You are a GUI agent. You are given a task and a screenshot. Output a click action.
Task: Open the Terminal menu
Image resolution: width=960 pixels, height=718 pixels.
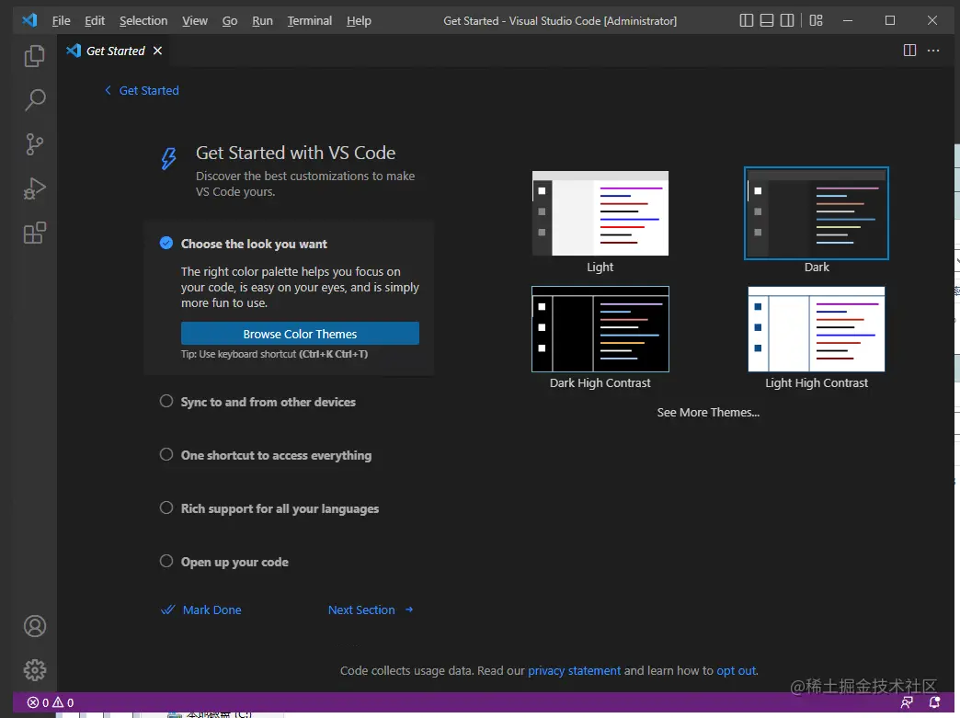coord(310,21)
